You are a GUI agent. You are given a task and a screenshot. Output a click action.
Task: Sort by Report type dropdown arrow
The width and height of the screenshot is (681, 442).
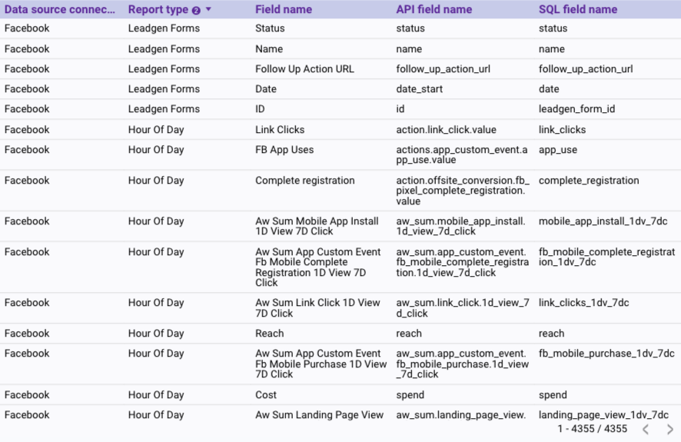tap(208, 9)
